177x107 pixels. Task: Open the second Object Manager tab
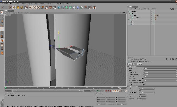(135, 7)
